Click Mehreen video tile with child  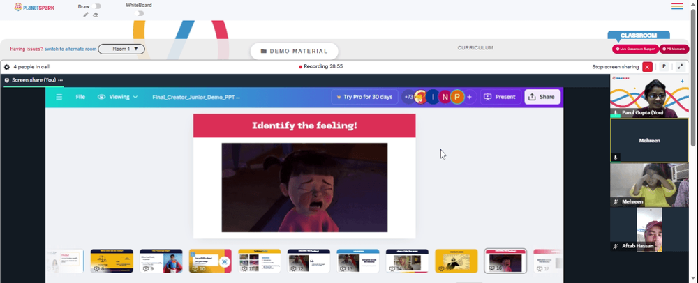pos(649,185)
